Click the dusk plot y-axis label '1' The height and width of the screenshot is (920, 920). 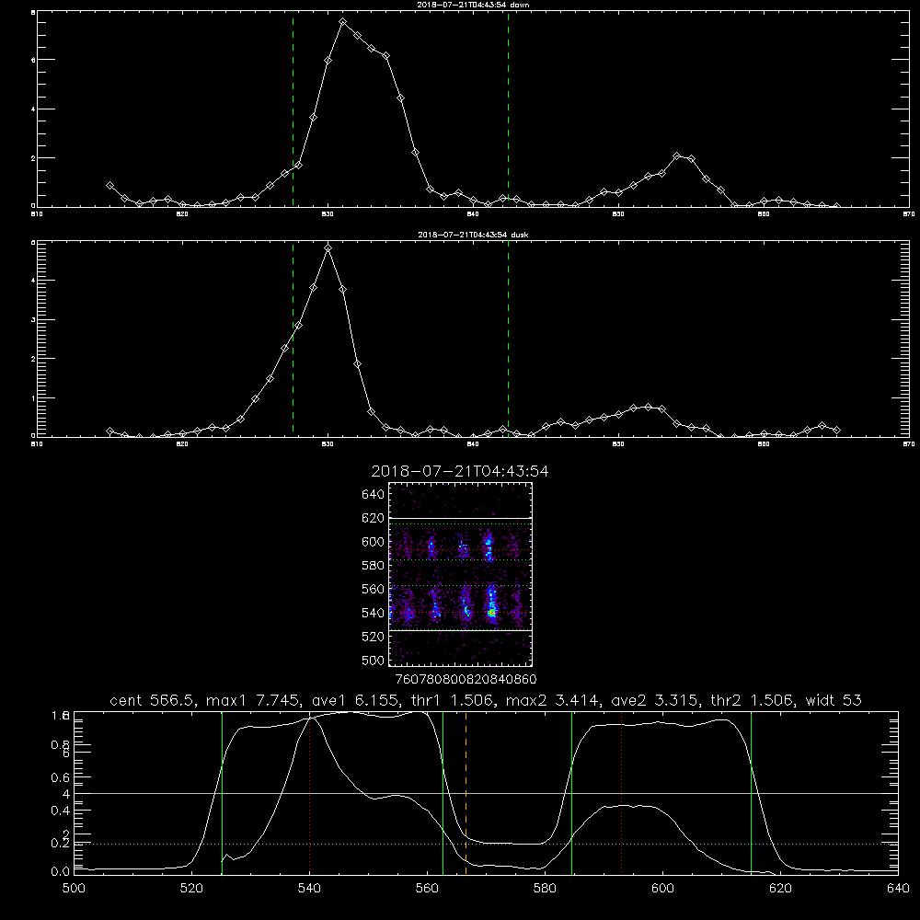pyautogui.click(x=33, y=398)
